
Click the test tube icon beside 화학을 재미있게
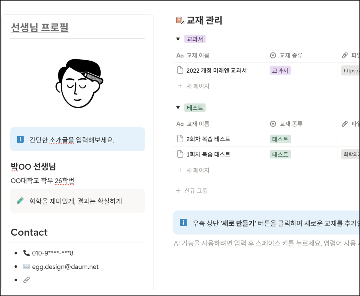coord(20,201)
